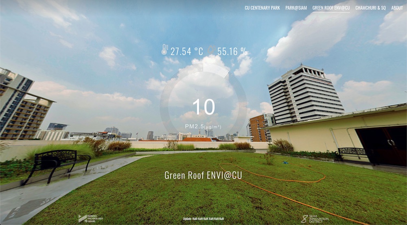This screenshot has height=225, width=407.
Task: Click the Update timestamp text
Action: 203,219
